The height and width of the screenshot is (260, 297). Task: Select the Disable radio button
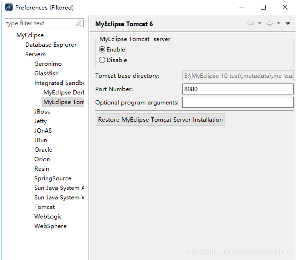(x=102, y=60)
